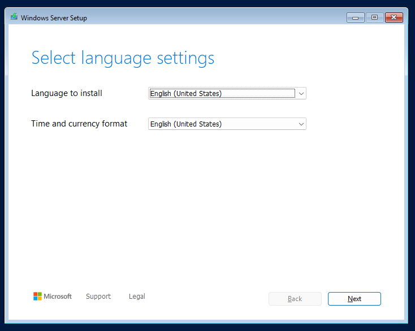Click the Time and currency format value field
415x331 pixels.
click(222, 124)
